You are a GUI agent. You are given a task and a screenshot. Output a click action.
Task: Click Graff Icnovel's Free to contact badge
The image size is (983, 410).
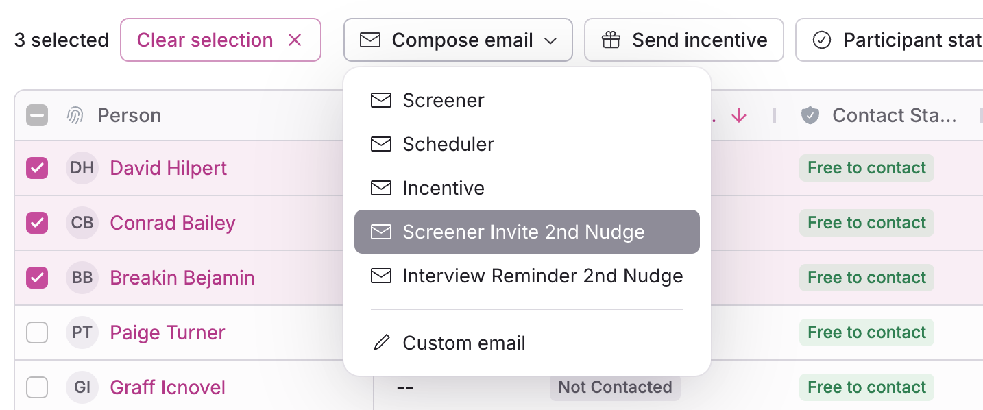tap(866, 387)
